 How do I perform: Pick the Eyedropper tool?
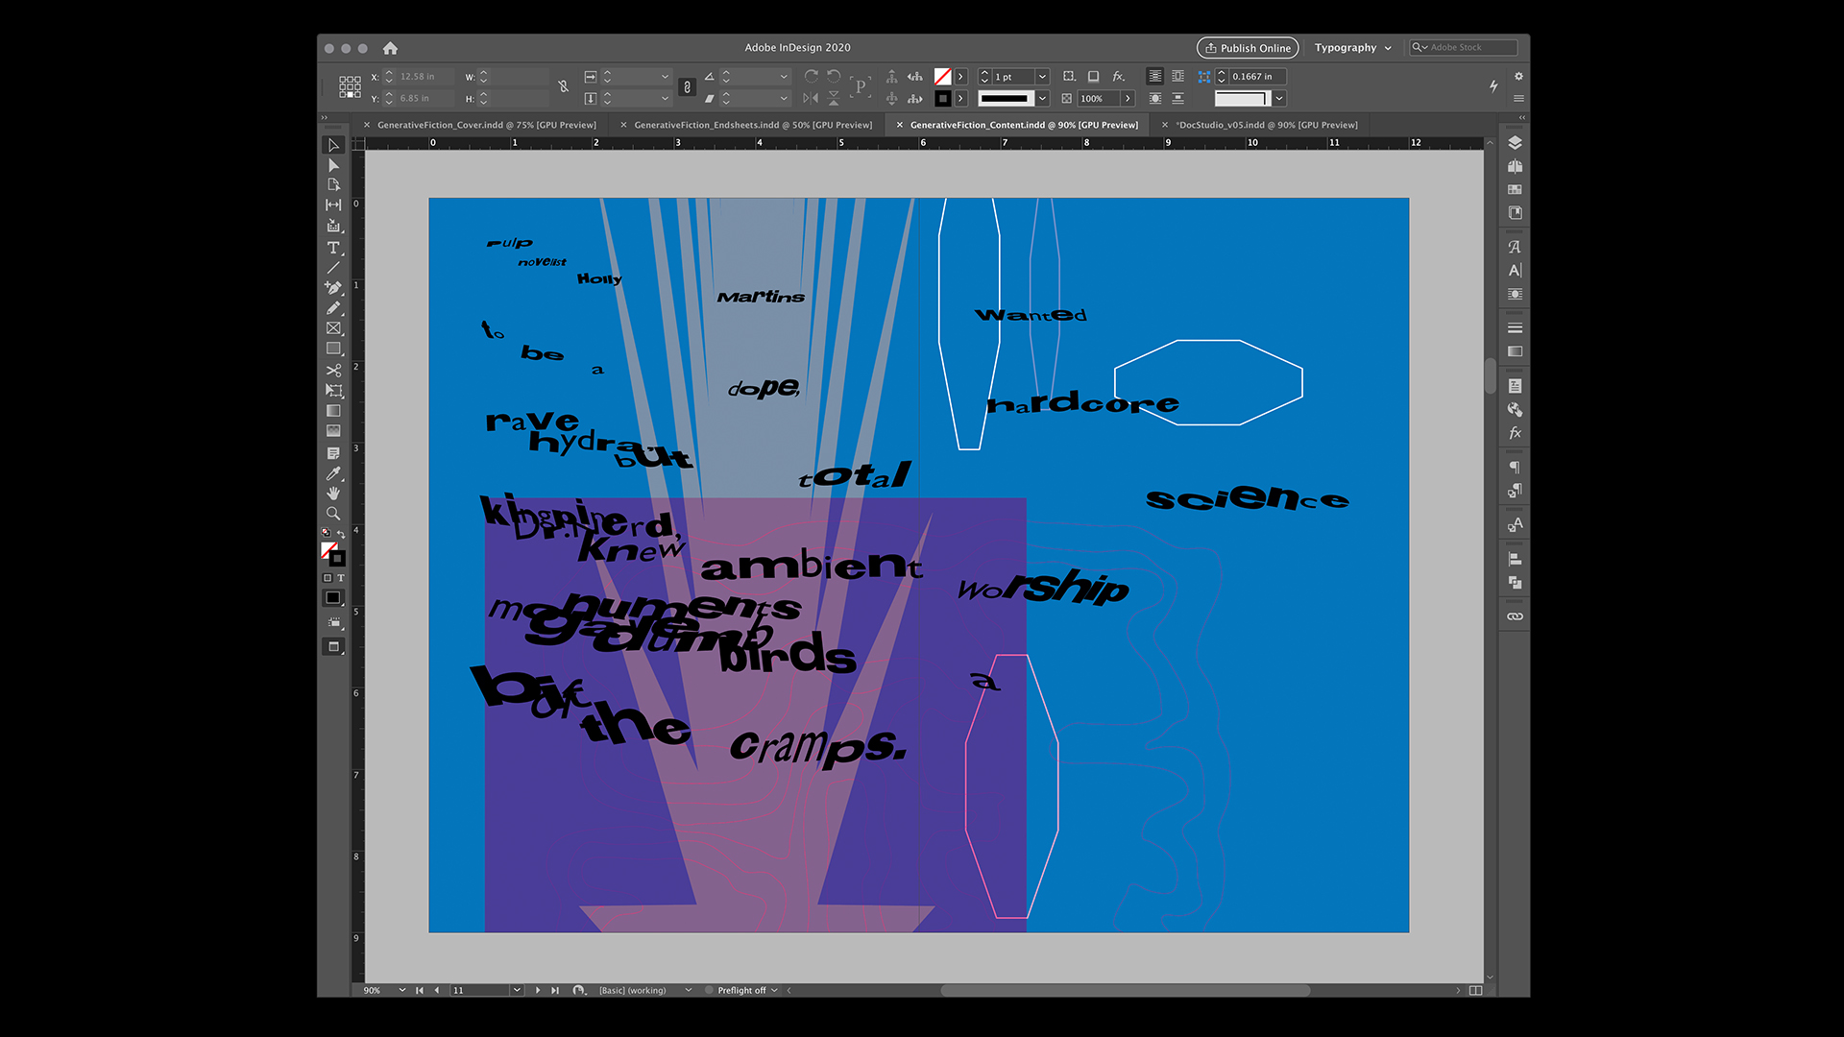pyautogui.click(x=333, y=473)
